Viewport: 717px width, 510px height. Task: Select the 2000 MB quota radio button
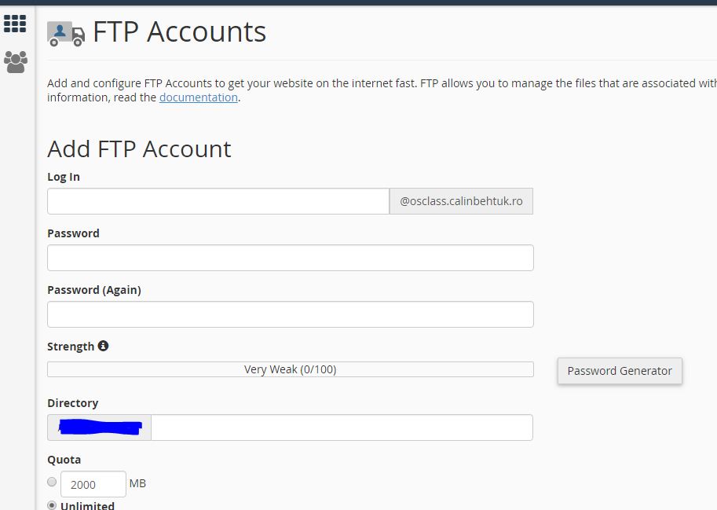point(52,482)
